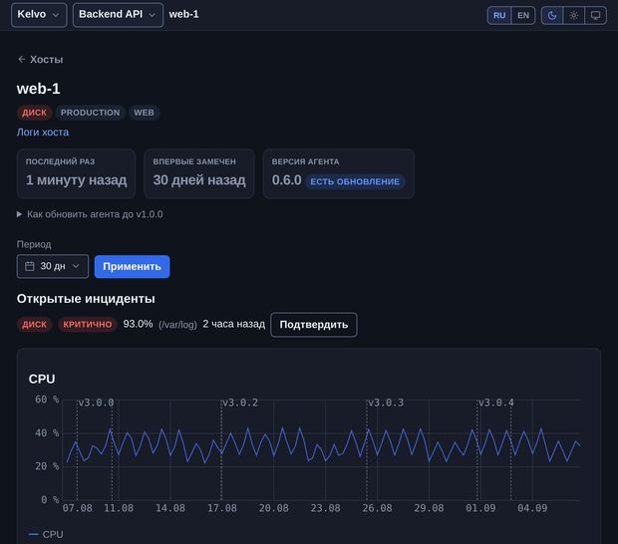Viewport: 618px width, 544px height.
Task: Click the v3.0.3 deployment marker
Action: point(386,403)
